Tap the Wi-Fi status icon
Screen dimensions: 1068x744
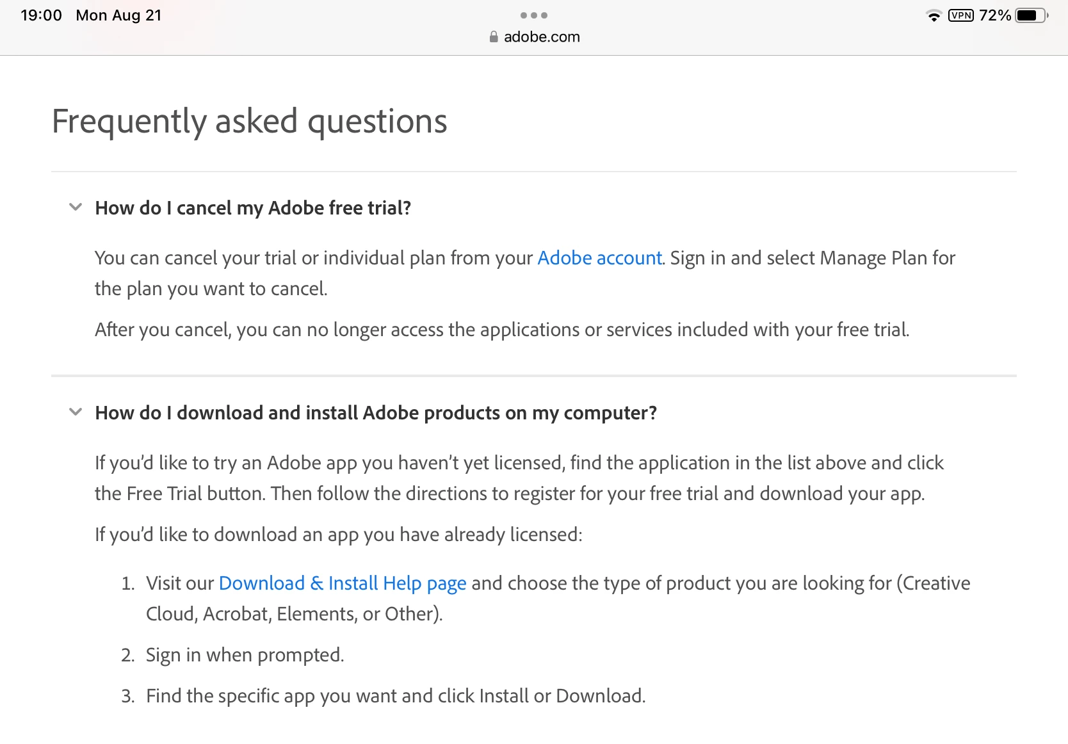[x=934, y=16]
